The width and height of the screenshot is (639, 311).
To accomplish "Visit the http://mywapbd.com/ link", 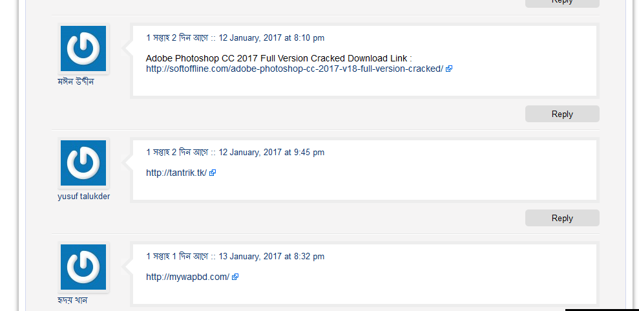I will click(187, 277).
